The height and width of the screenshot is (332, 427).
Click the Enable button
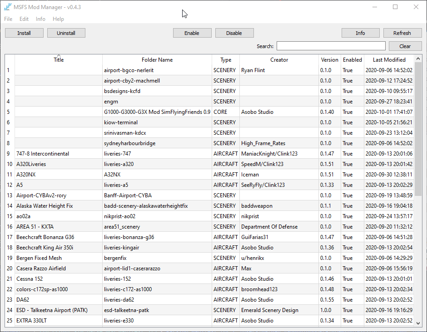point(192,33)
